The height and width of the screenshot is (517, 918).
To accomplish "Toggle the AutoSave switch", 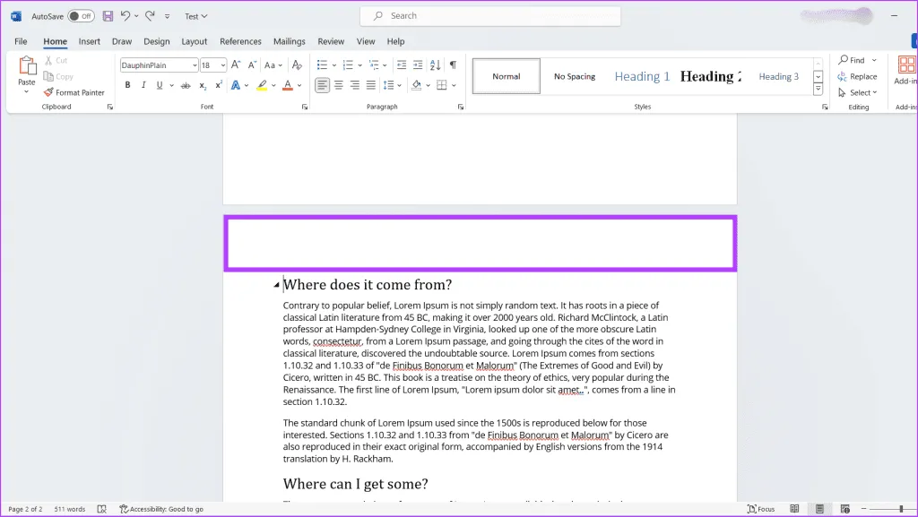I will point(81,16).
